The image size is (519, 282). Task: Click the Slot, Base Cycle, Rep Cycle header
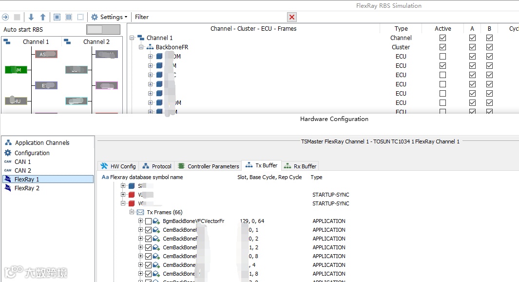tap(269, 177)
